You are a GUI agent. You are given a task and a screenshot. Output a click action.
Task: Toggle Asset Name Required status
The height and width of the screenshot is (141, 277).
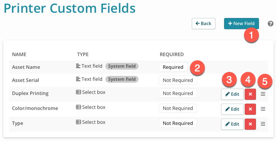tap(173, 67)
